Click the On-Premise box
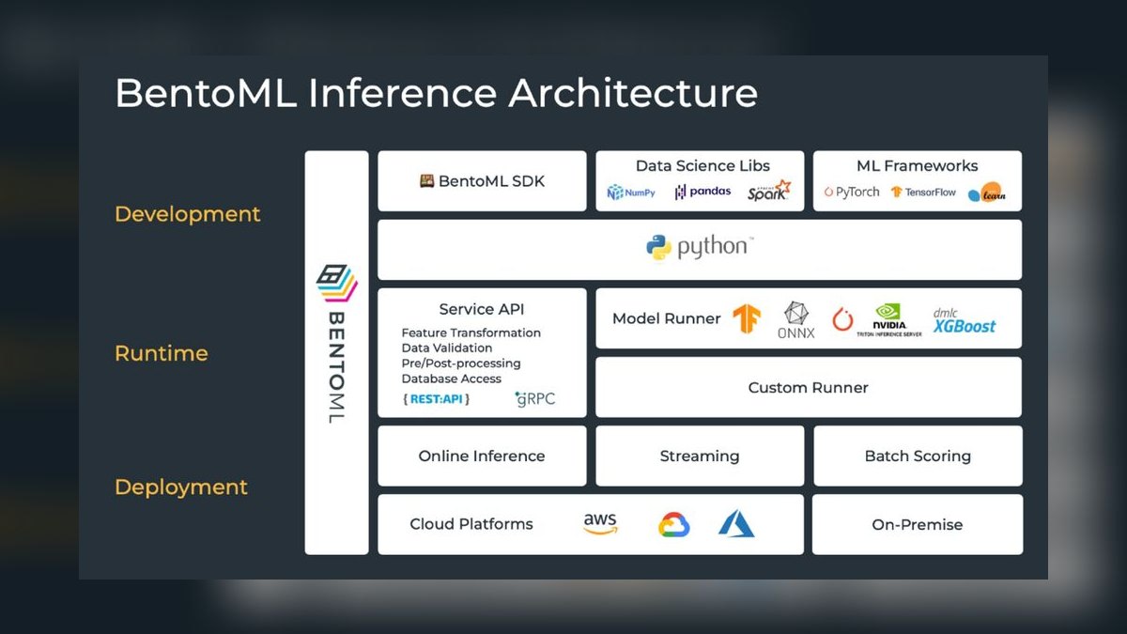This screenshot has width=1127, height=634. 918,524
